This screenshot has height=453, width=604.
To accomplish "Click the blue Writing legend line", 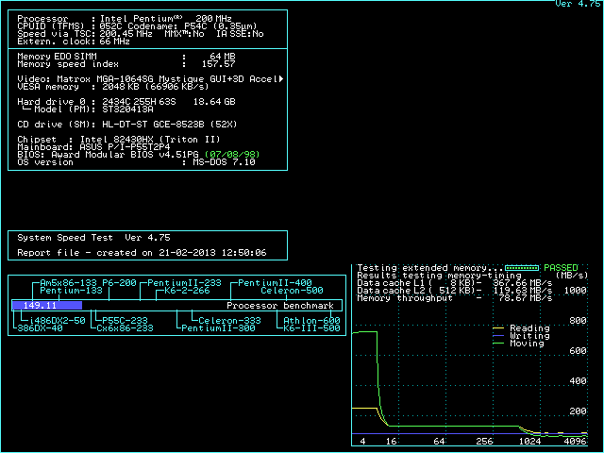I will [498, 336].
